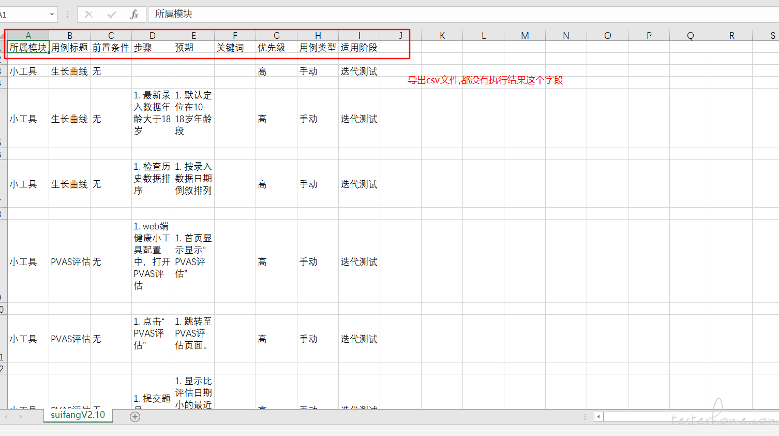Select expected cell 首页显示“PVAS评估”

point(194,261)
